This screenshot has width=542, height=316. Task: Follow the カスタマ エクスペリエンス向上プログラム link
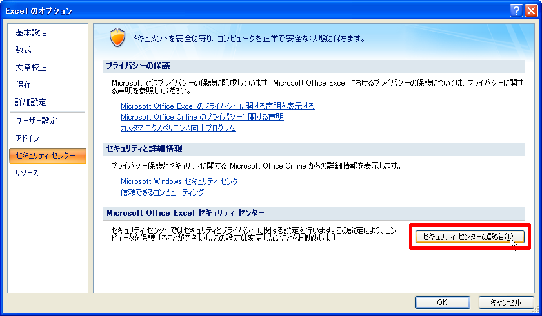(x=177, y=128)
